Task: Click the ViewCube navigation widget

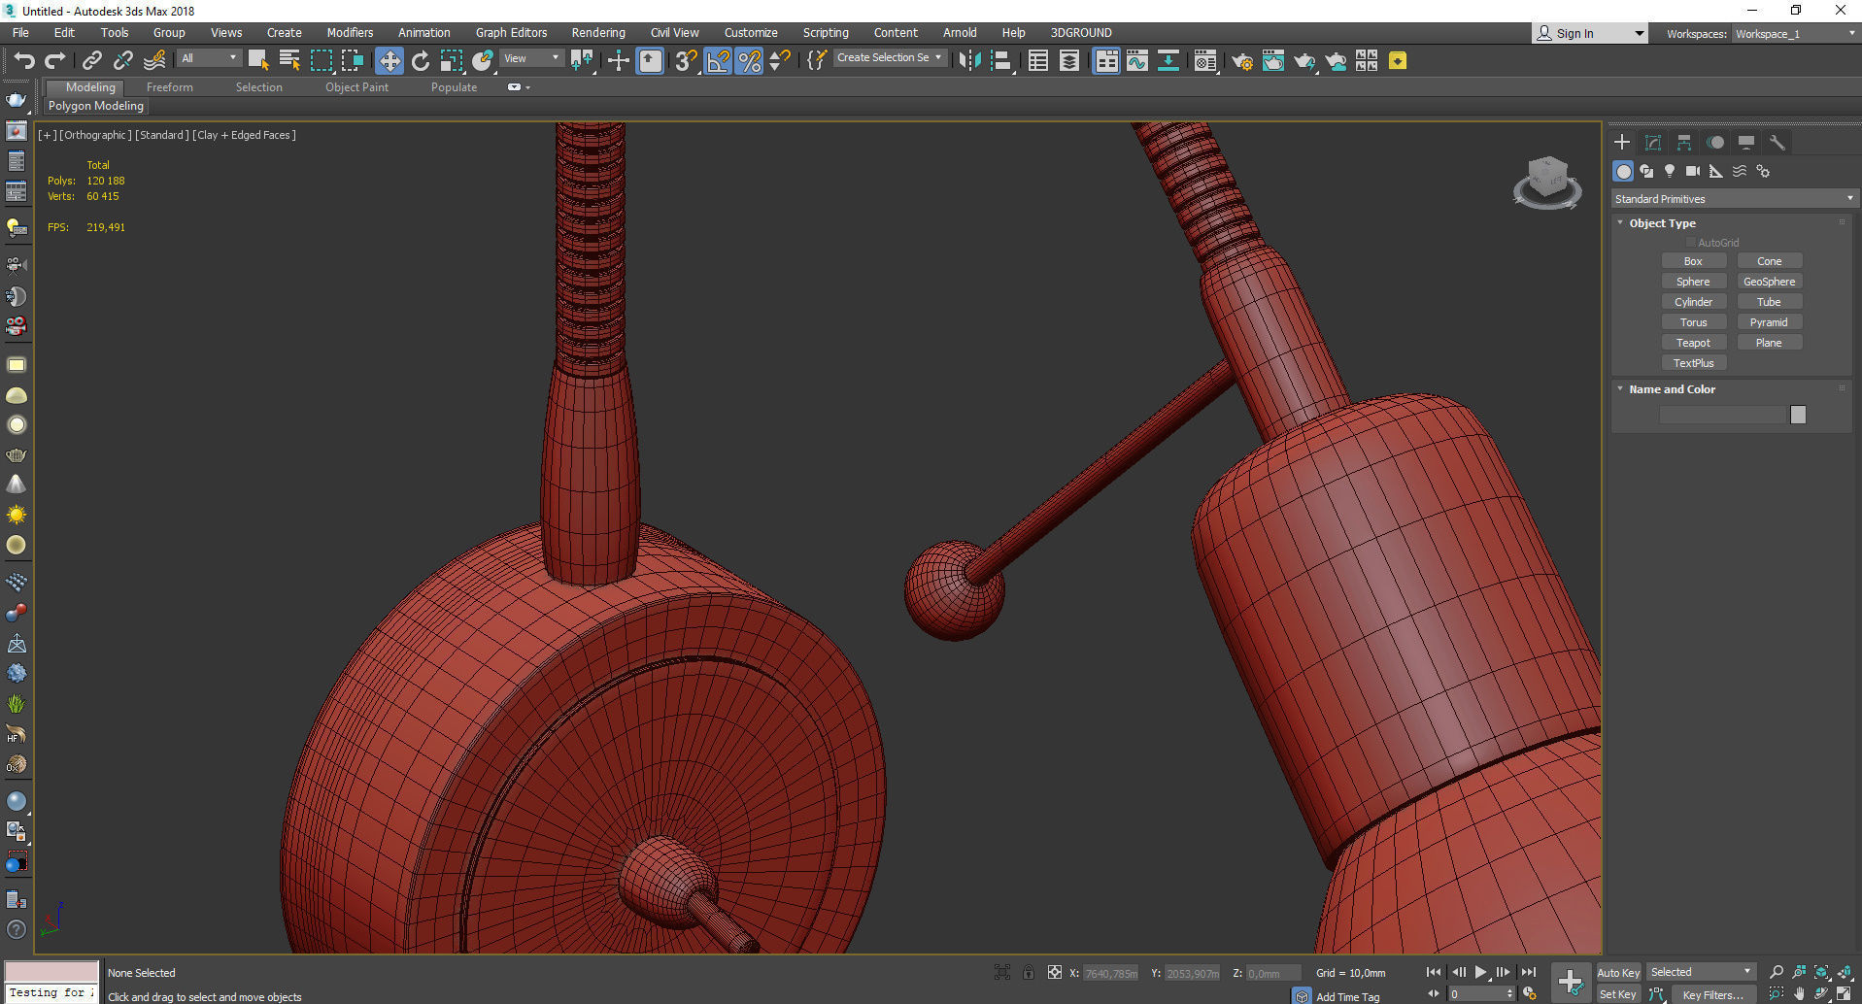Action: coord(1547,182)
